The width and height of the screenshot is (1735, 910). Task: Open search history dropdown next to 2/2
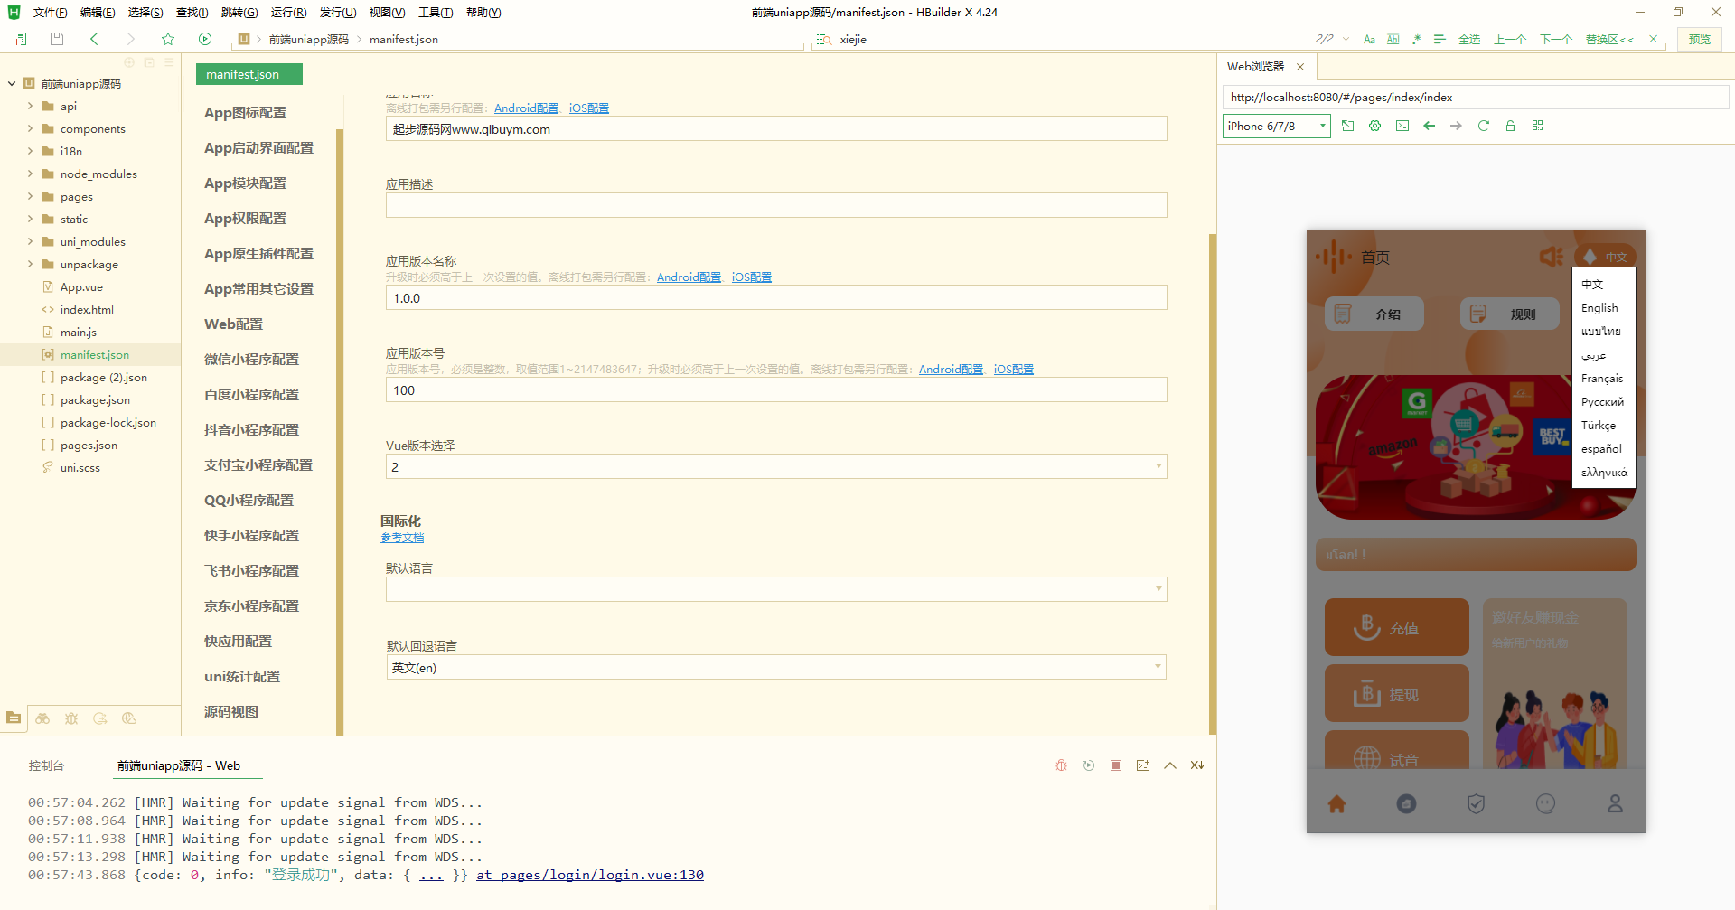click(x=1346, y=39)
